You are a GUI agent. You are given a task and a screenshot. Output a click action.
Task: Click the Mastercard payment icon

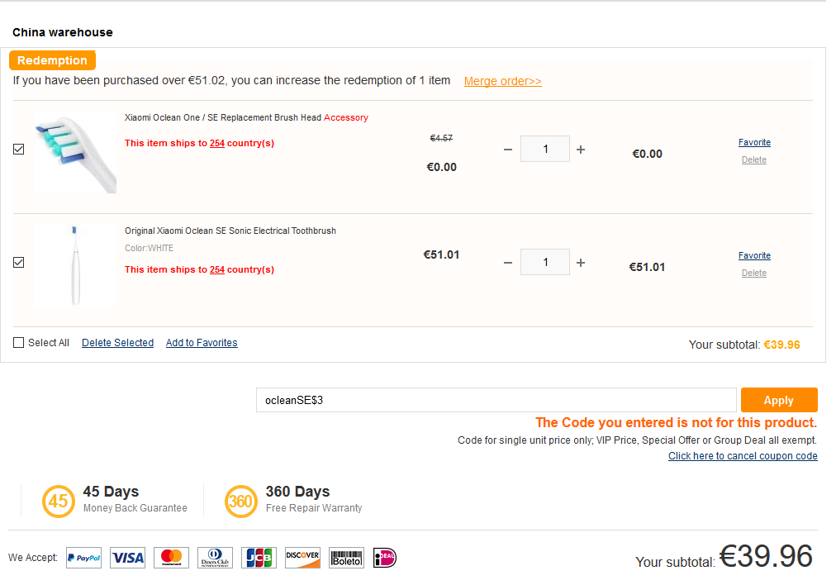pyautogui.click(x=171, y=558)
